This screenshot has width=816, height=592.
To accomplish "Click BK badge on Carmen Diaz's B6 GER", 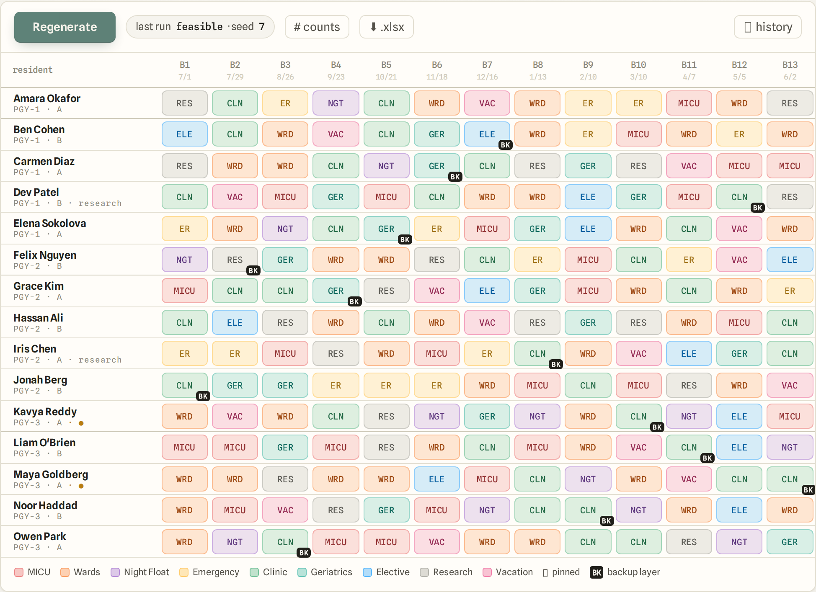I will [x=455, y=177].
